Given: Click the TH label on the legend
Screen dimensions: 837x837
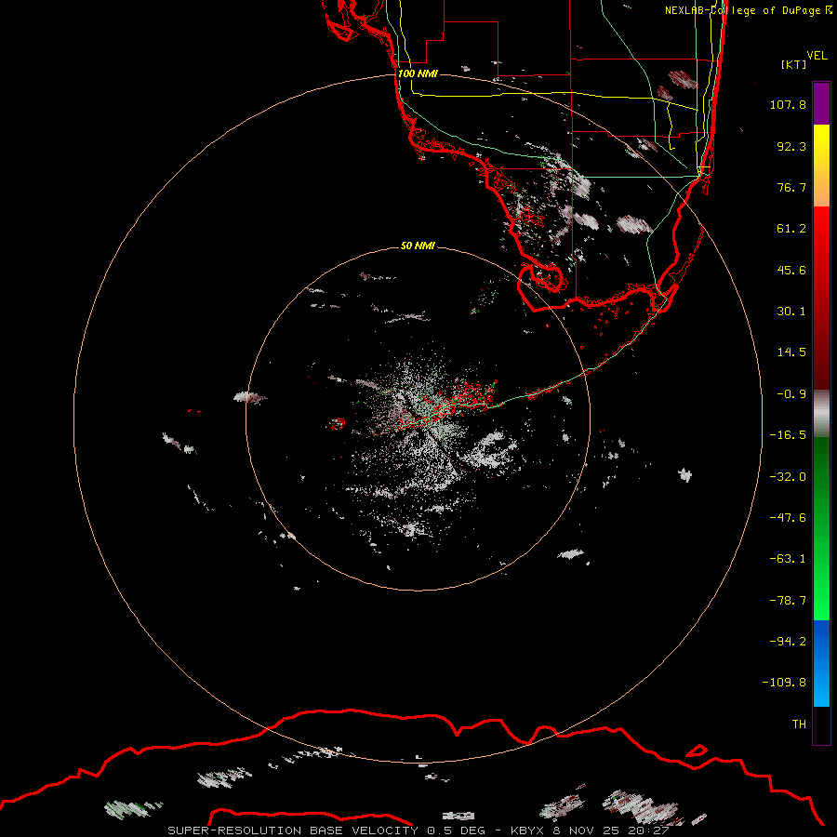Looking at the screenshot, I should pos(799,724).
